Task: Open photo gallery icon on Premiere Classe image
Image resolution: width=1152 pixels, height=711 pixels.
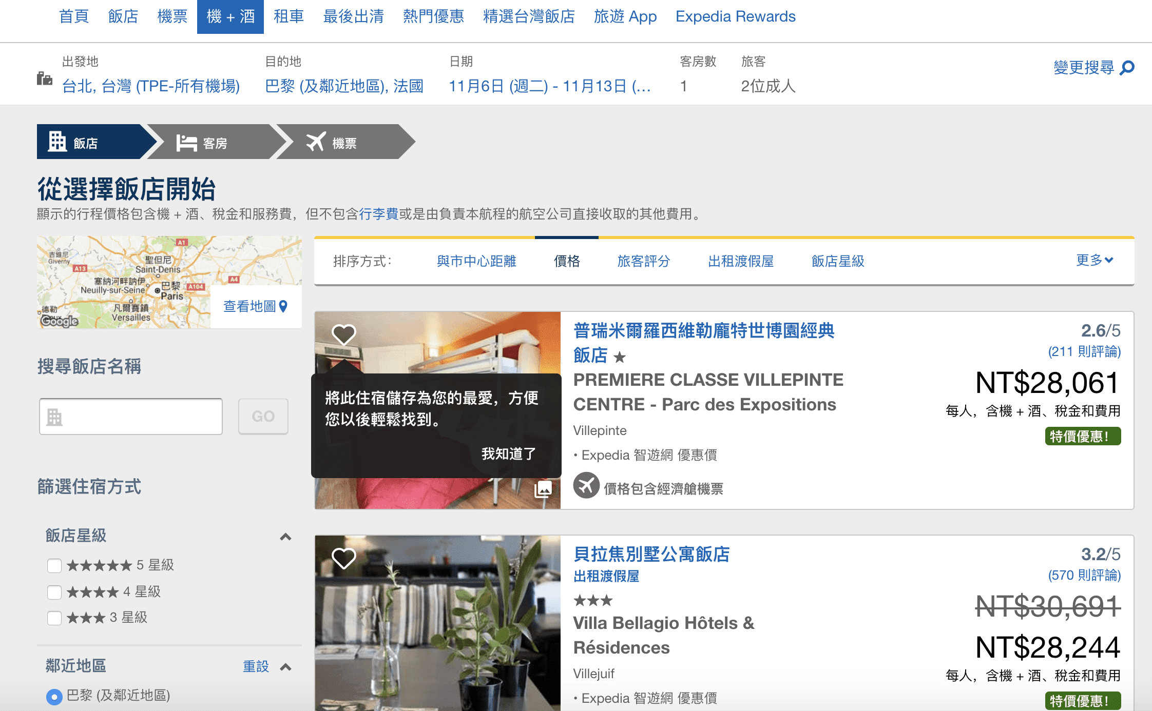Action: point(543,489)
